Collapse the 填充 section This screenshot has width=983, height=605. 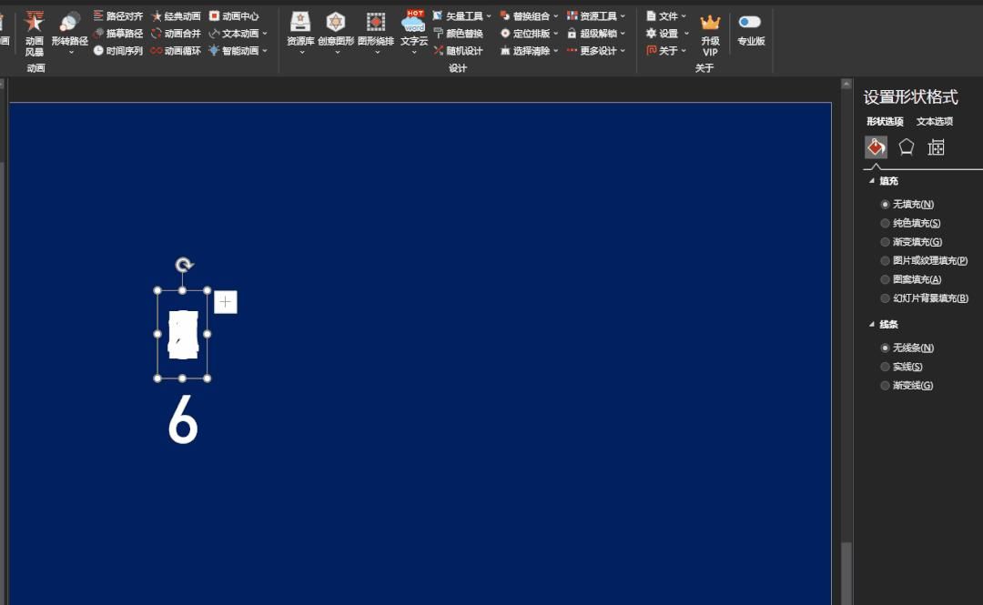pos(871,180)
